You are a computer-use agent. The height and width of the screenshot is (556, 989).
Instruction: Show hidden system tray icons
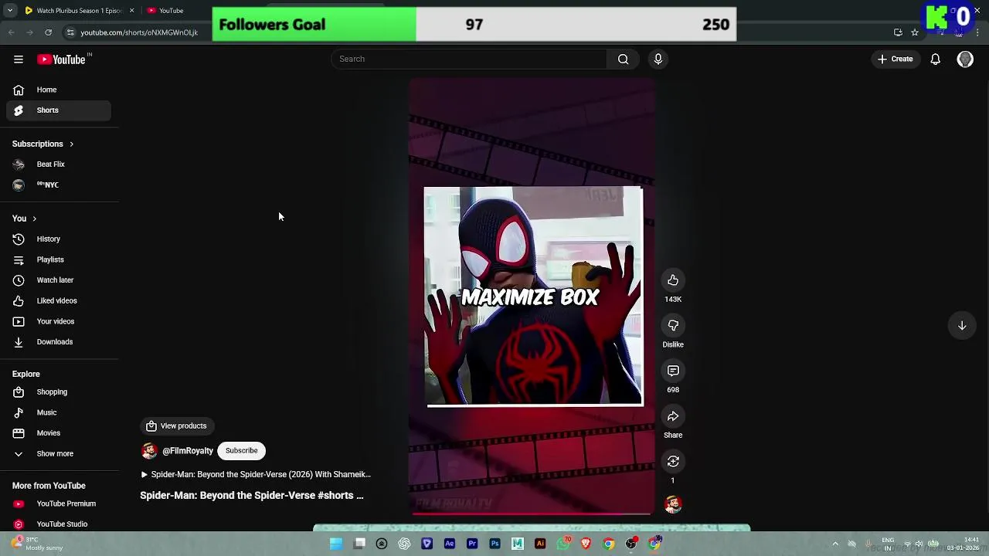[835, 544]
